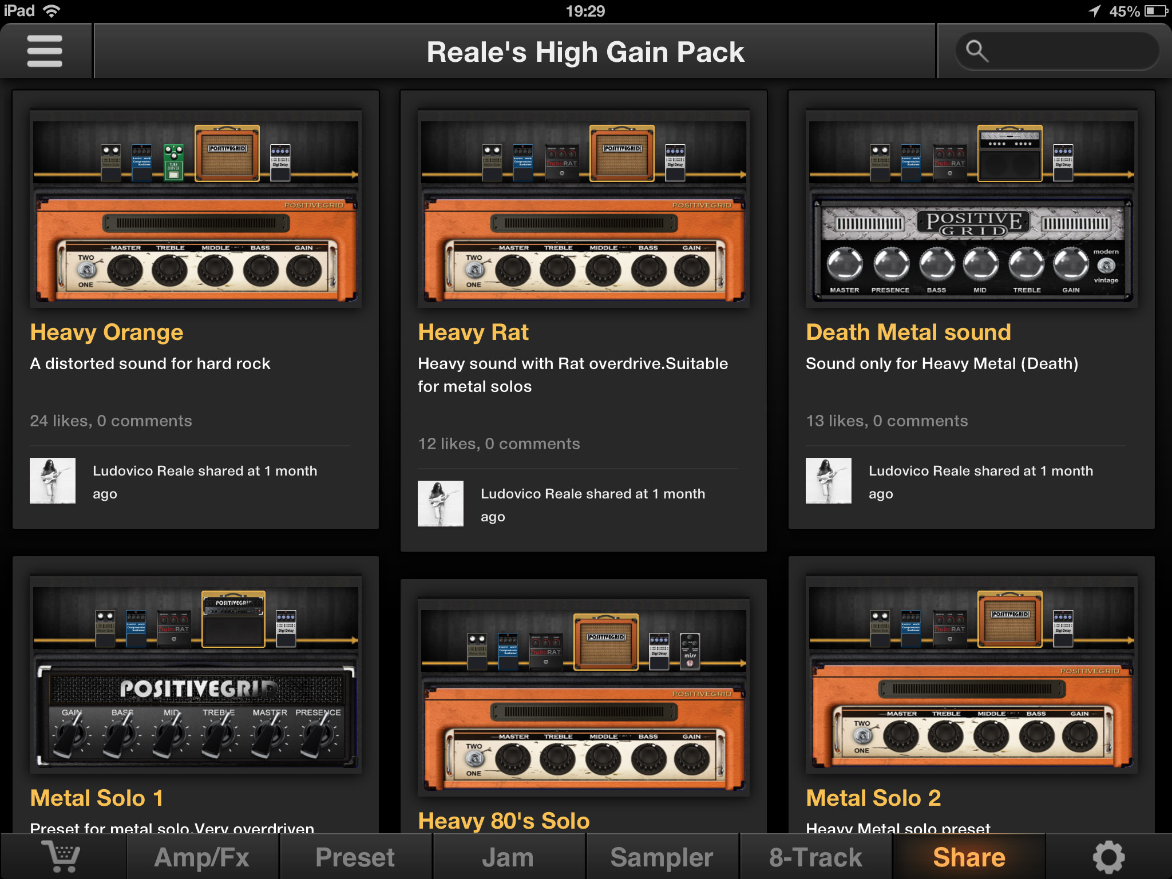This screenshot has height=879, width=1172.
Task: Go to the 8-Track tab
Action: pos(815,857)
